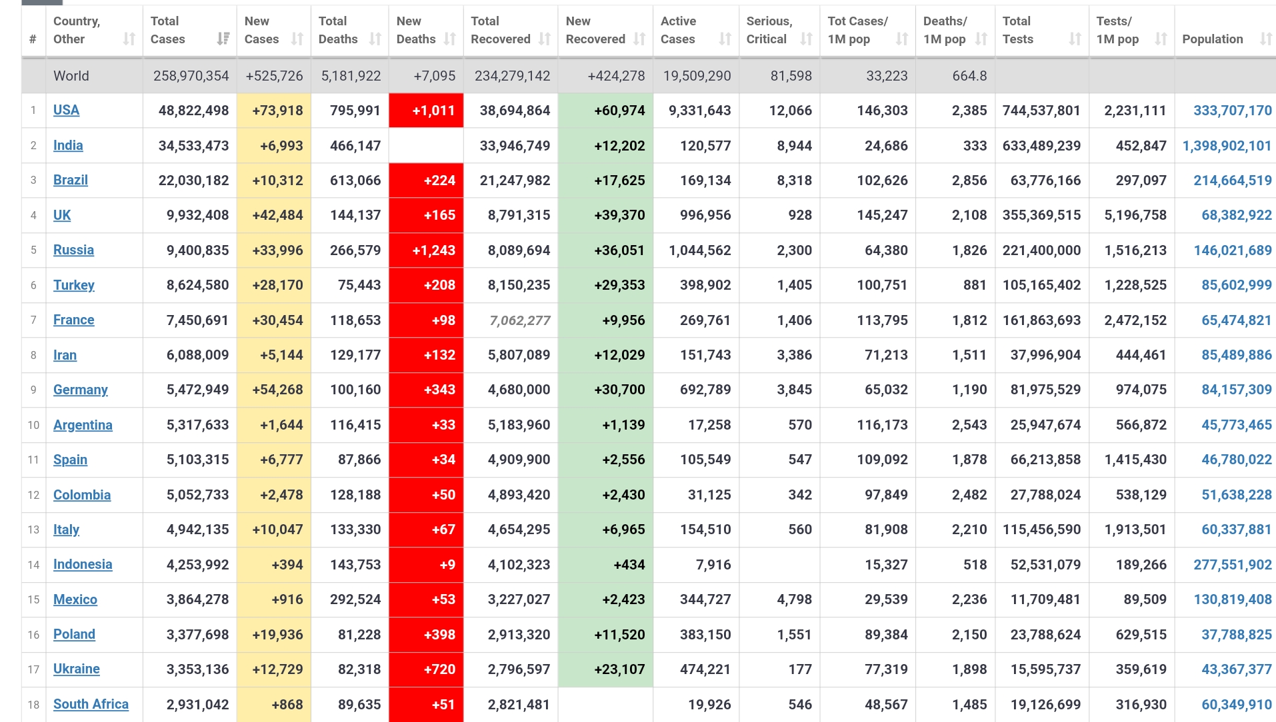Click Deaths/1M pop sort icon
The height and width of the screenshot is (722, 1276).
coord(981,39)
